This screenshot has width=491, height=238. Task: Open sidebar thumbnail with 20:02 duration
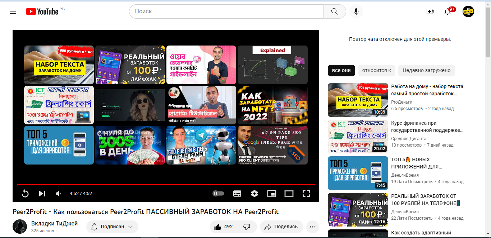358,137
